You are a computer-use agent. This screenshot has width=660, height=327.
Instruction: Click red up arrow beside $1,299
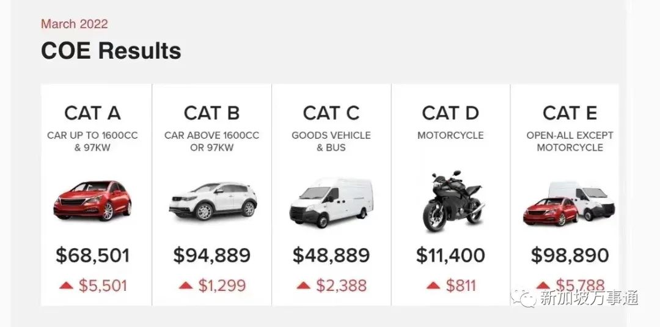click(x=186, y=285)
